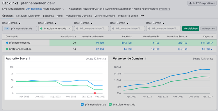218x111 pixels.
Task: Click the red flag marker on Authority chart
Action: click(x=95, y=93)
